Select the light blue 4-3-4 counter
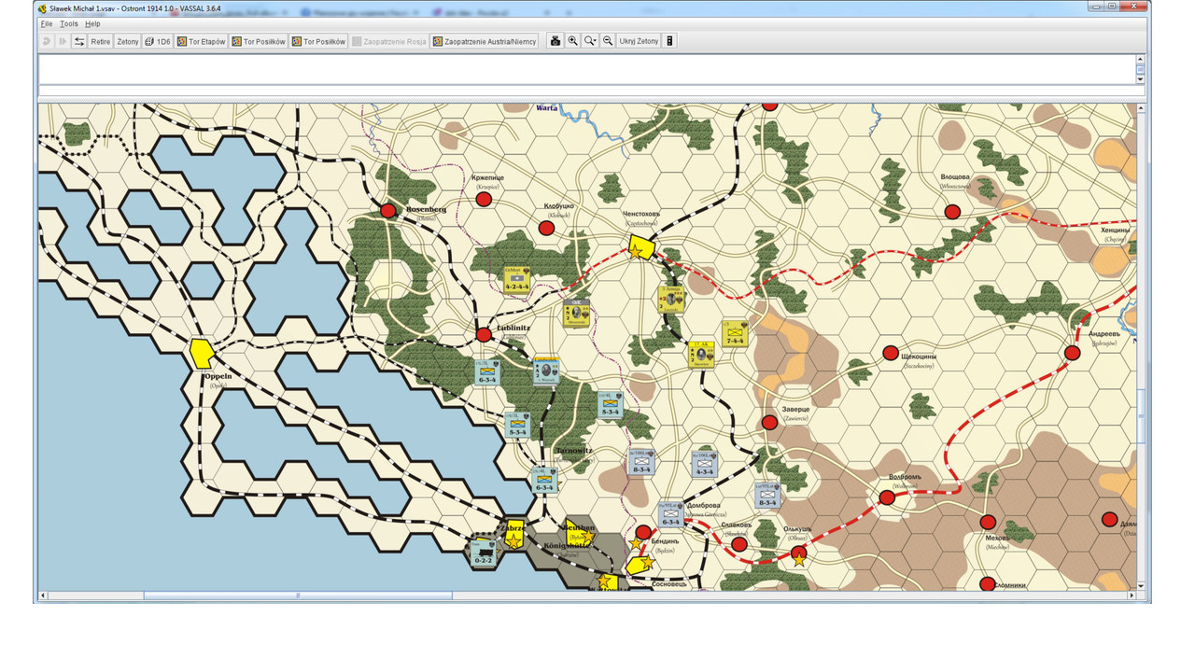The width and height of the screenshot is (1195, 672). 704,464
